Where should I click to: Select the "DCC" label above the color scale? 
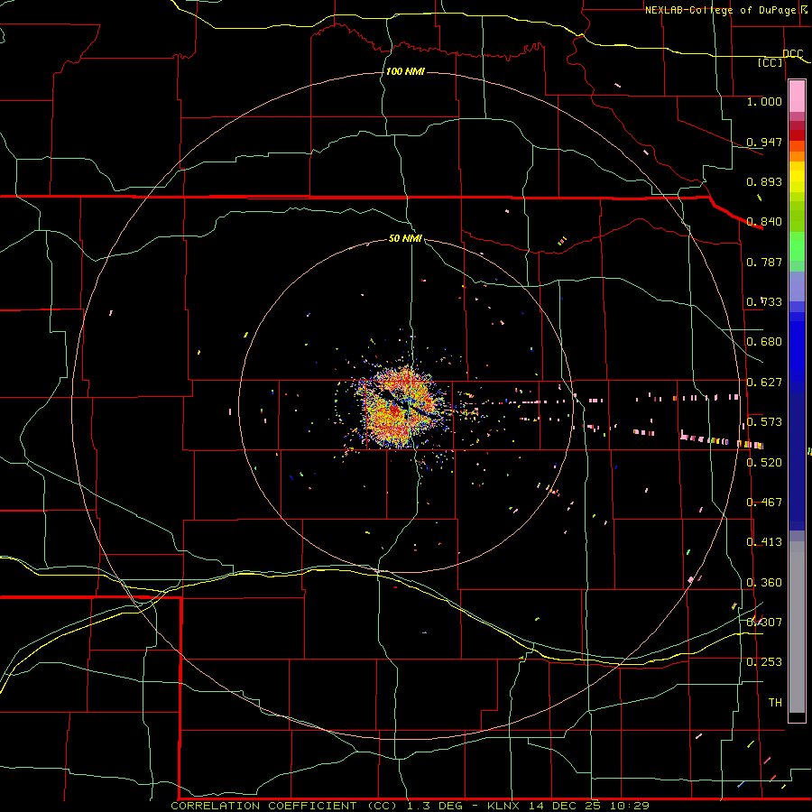point(792,54)
